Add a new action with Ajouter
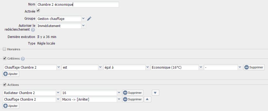Viewport: 268px width, 111px height. 11,106
